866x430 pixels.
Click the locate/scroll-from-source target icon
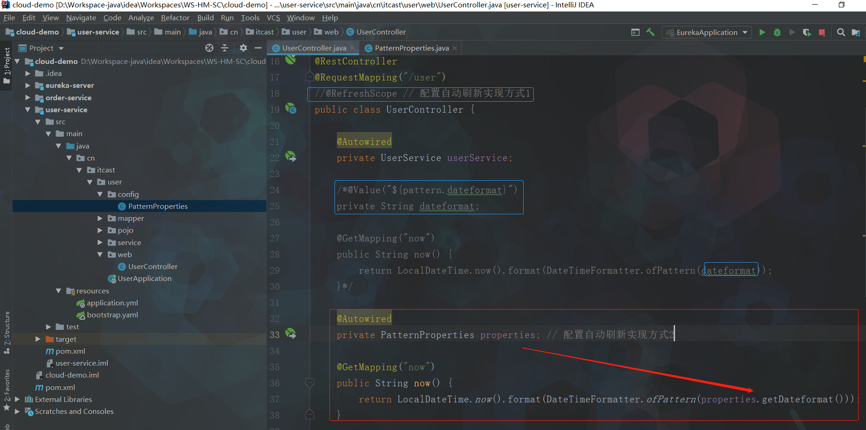click(x=209, y=48)
